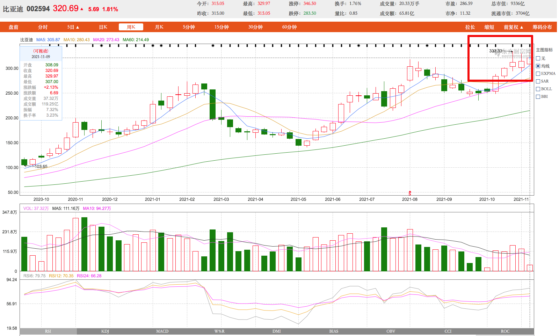Select the RSI indicator tab
This screenshot has height=336, width=559.
point(48,331)
